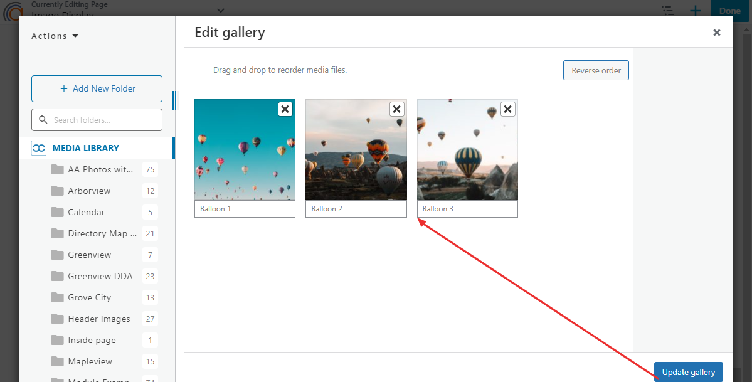Image resolution: width=752 pixels, height=382 pixels.
Task: Close the Edit gallery dialog
Action: click(716, 33)
